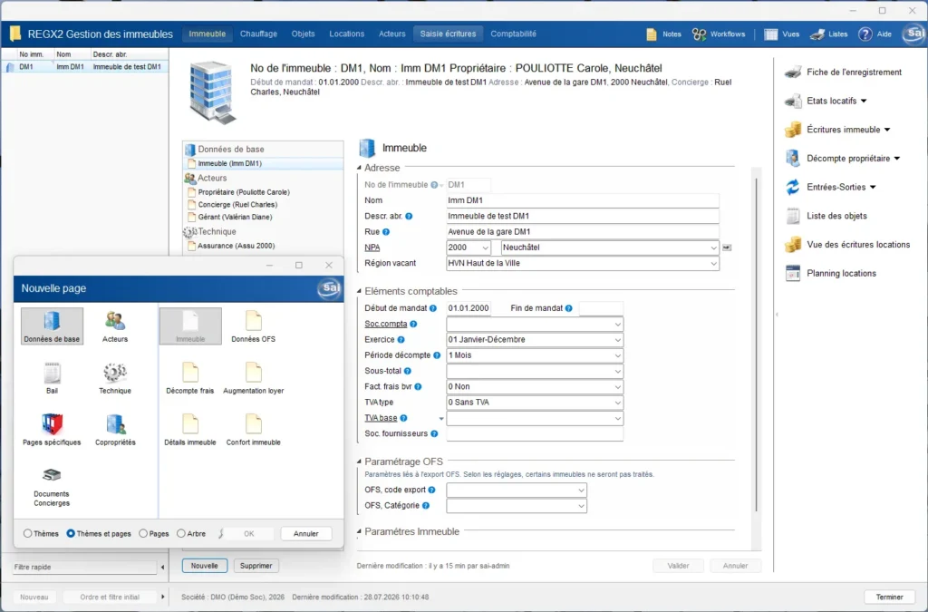This screenshot has width=928, height=612.
Task: Choose the Détails immeuble page icon
Action: pyautogui.click(x=190, y=429)
